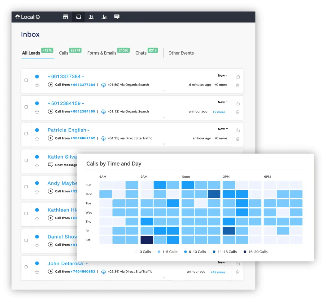Star the +6613377384 lead

click(37, 85)
